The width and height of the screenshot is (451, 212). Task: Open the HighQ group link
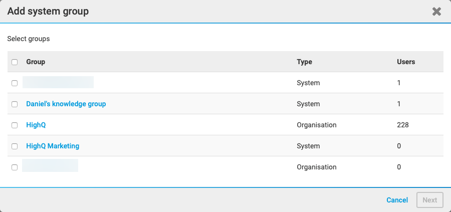(x=36, y=125)
